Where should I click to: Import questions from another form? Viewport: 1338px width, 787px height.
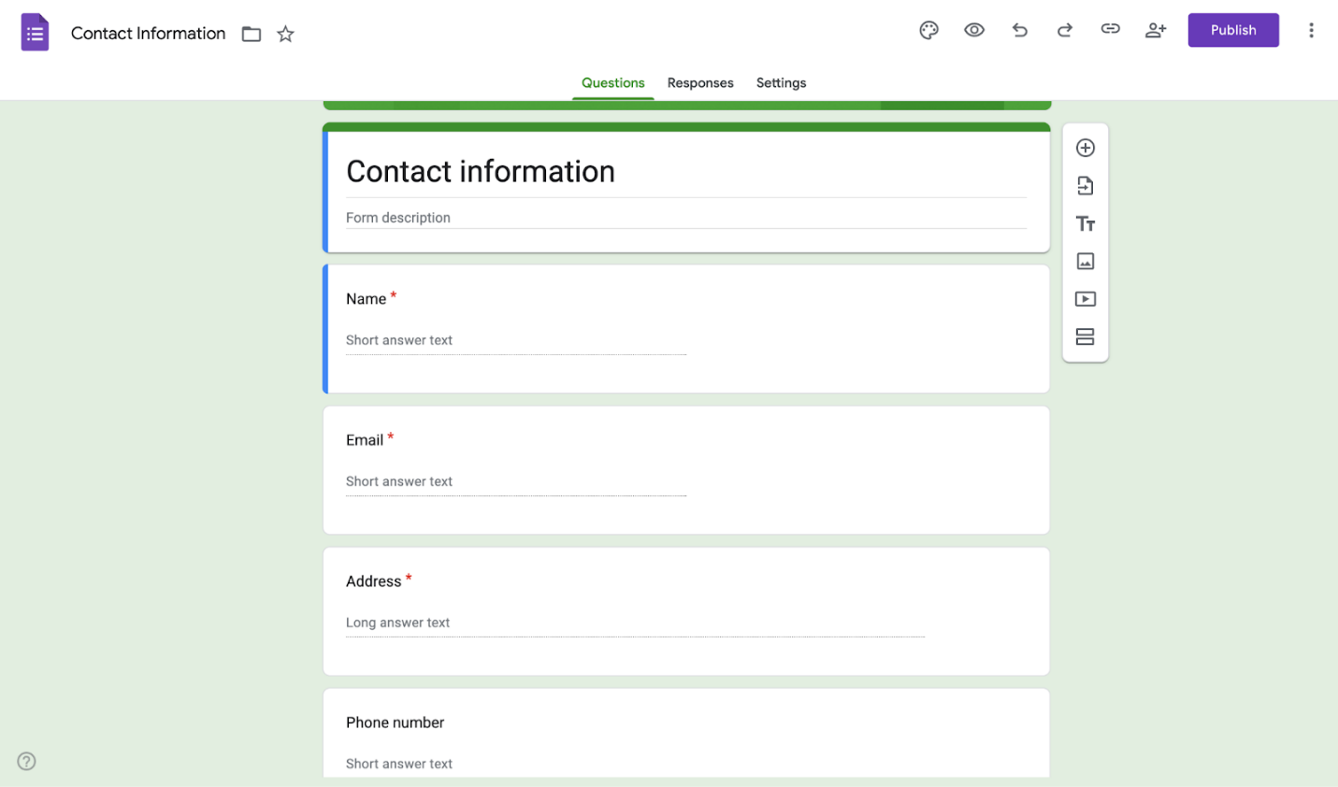tap(1085, 185)
